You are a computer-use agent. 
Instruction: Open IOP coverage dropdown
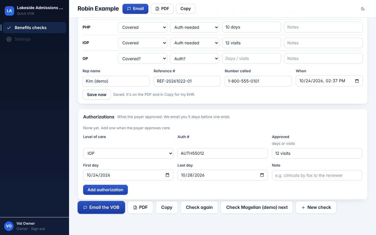(142, 43)
